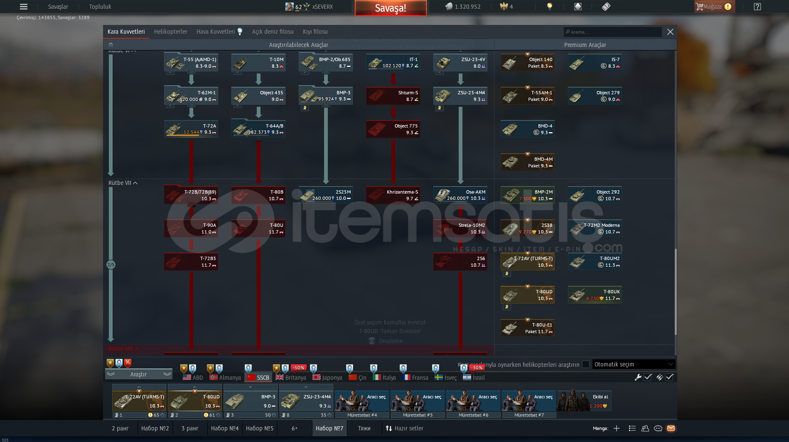The width and height of the screenshot is (789, 442).
Task: Click the red Savaşa! battle button
Action: [391, 8]
